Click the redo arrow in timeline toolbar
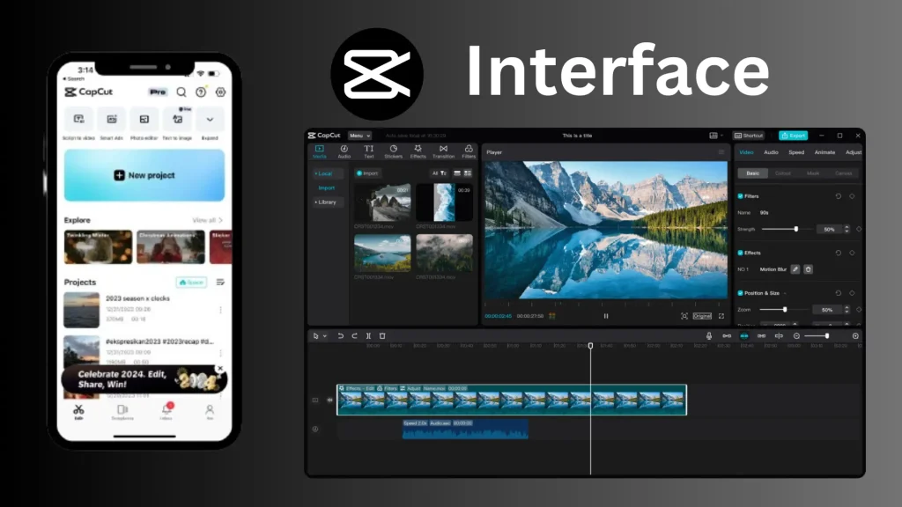 tap(354, 335)
